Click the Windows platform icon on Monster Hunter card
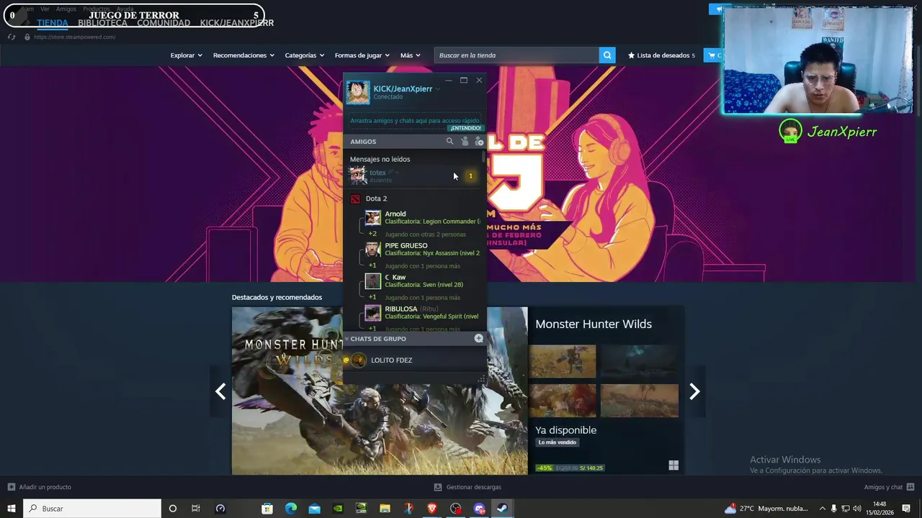Viewport: 922px width, 518px height. (673, 465)
